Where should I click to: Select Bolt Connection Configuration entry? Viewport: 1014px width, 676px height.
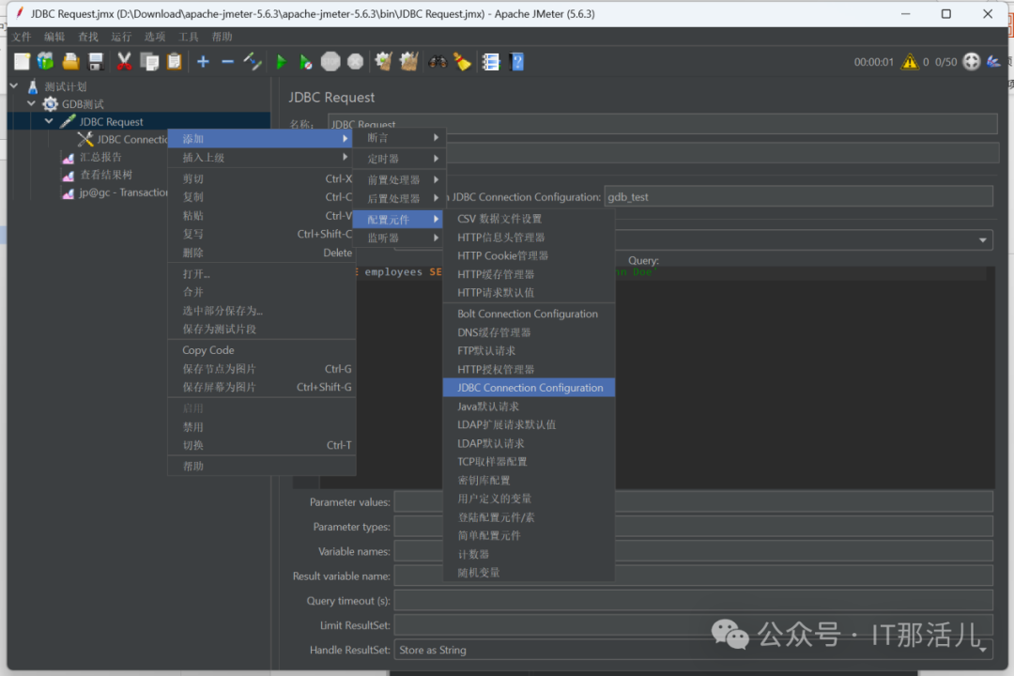pyautogui.click(x=529, y=314)
